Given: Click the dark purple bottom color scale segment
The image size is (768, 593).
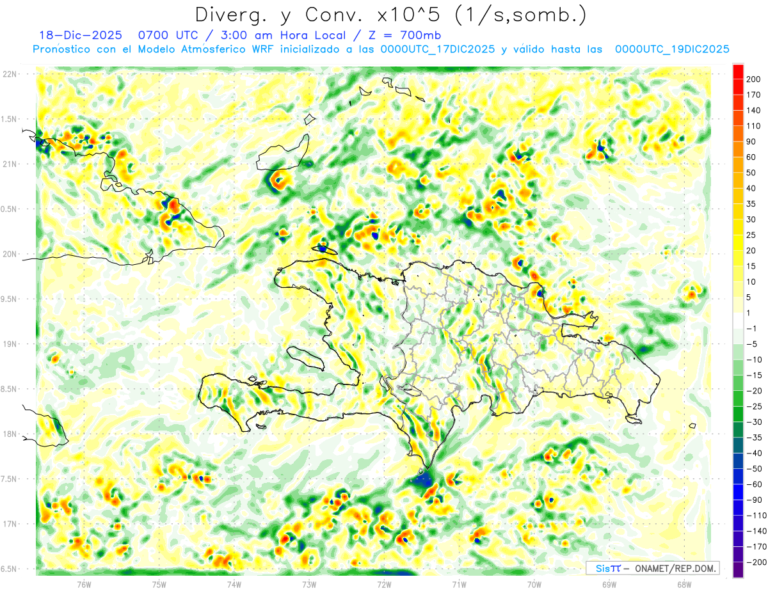Looking at the screenshot, I should pyautogui.click(x=738, y=569).
